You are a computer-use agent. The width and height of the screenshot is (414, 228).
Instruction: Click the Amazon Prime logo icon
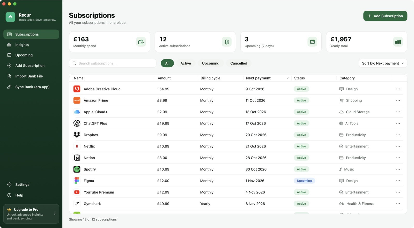pos(77,100)
